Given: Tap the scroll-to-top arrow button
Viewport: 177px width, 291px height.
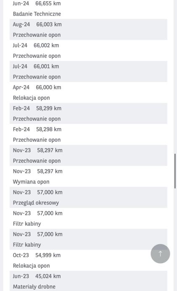Looking at the screenshot, I should click(160, 253).
